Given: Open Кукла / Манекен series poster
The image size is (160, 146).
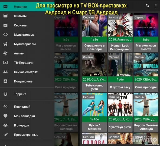Looking at the screenshot, I should (x=94, y=105).
